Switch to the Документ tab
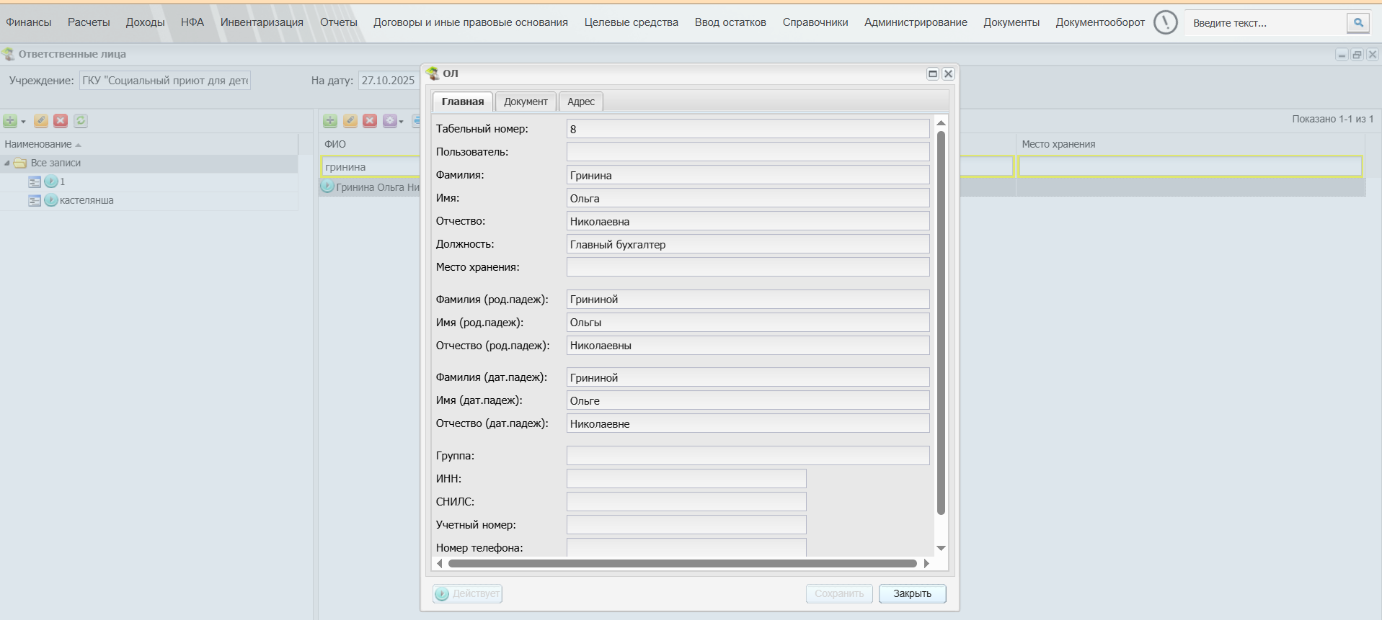The image size is (1382, 620). pos(526,102)
